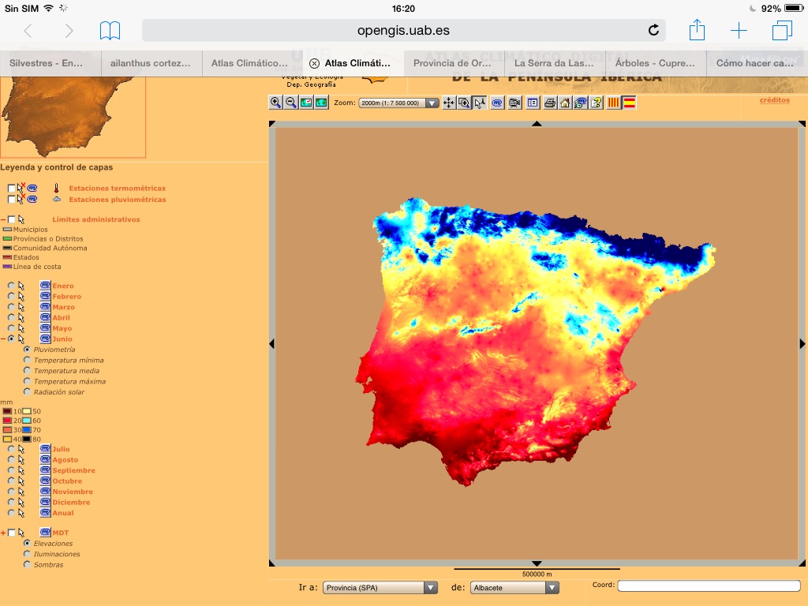Switch to 'La Serra da Las...' tab
The height and width of the screenshot is (606, 808).
pyautogui.click(x=555, y=63)
